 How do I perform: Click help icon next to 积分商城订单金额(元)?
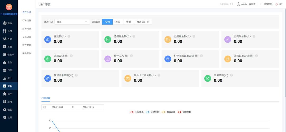click(201, 56)
